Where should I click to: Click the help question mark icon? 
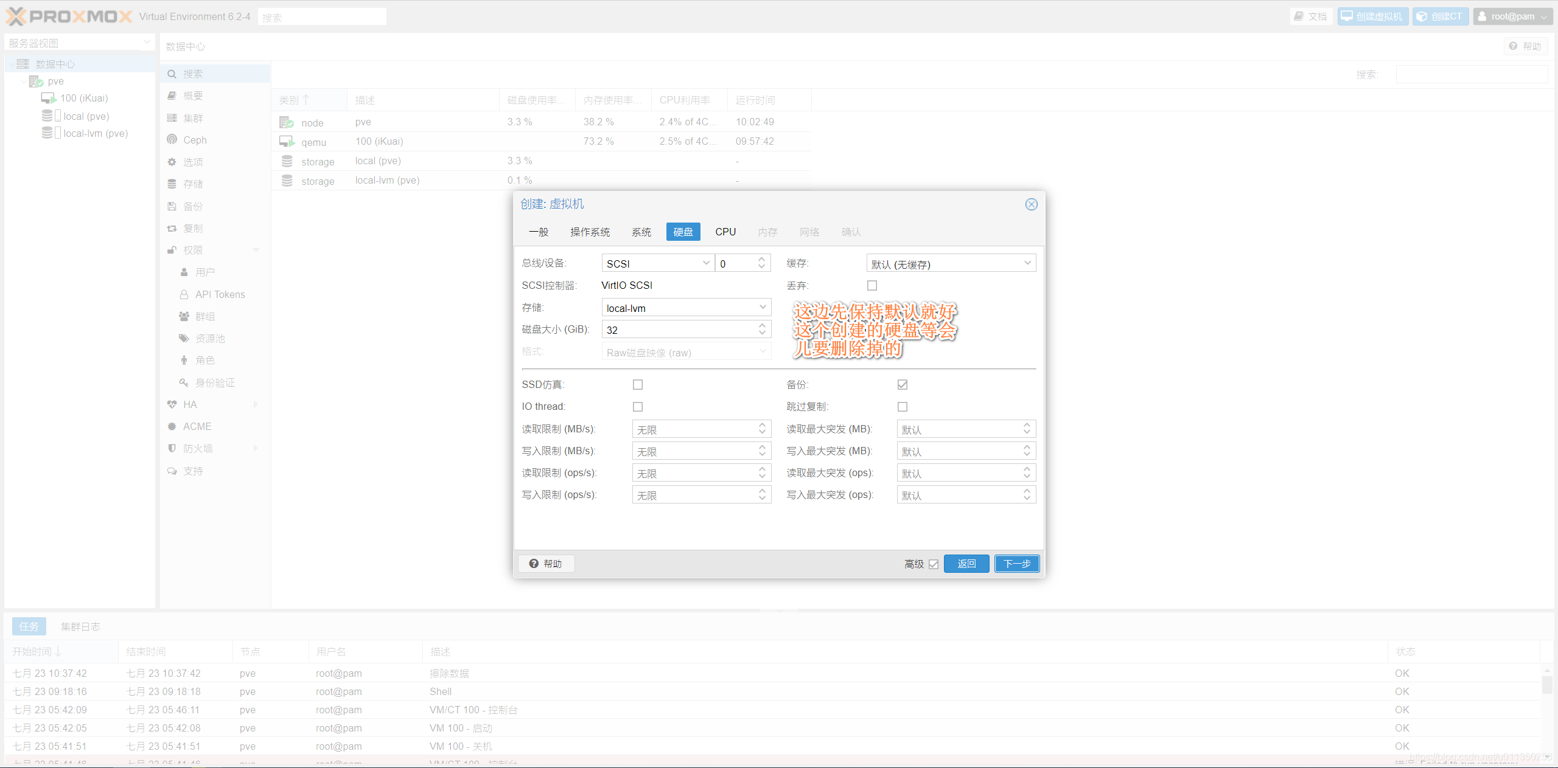point(534,564)
